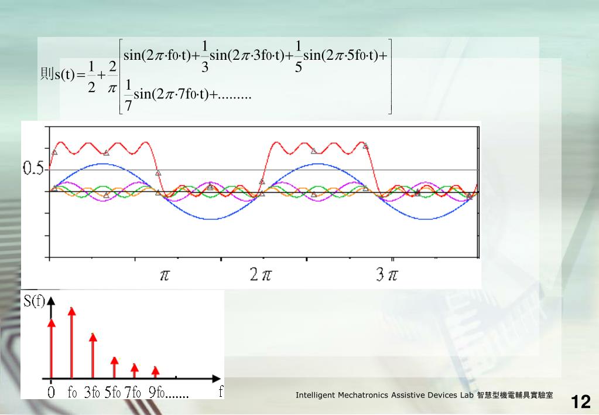
Task: Click the red spectrum arrow at 3f0
Action: 93,355
